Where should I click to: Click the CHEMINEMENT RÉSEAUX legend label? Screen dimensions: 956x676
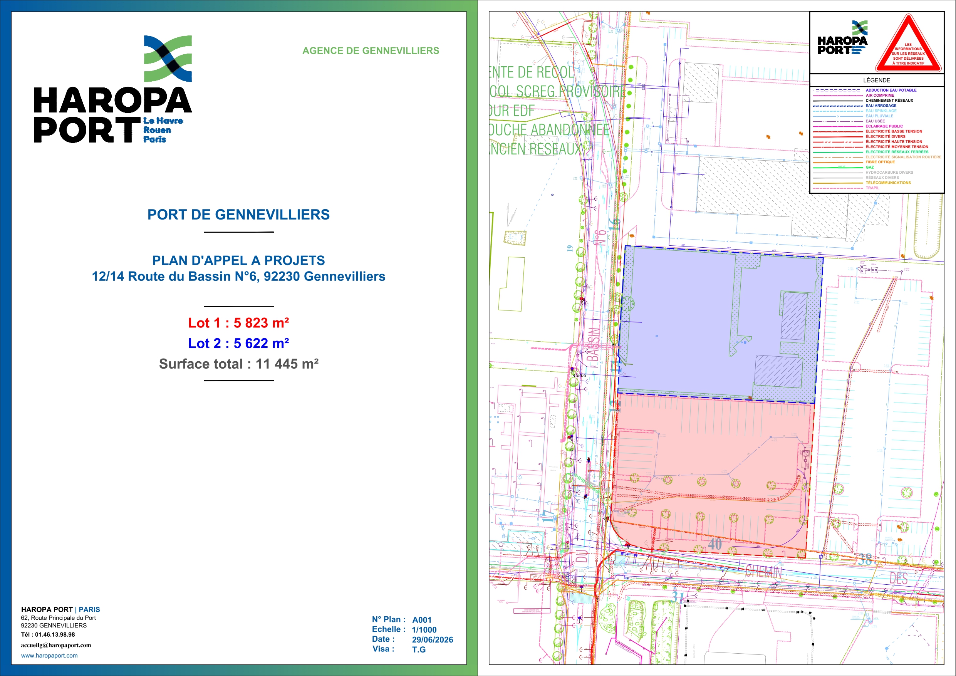click(889, 101)
